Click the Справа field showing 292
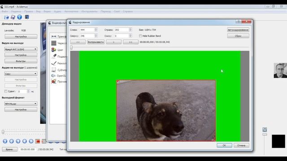 tap(122, 30)
